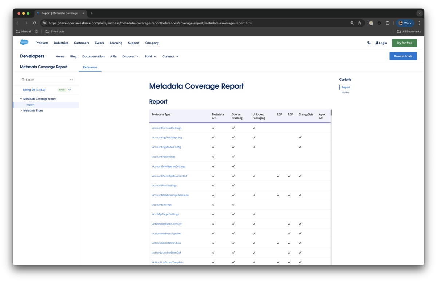The width and height of the screenshot is (437, 282).
Task: Open the browser extensions puzzle icon
Action: [x=387, y=23]
